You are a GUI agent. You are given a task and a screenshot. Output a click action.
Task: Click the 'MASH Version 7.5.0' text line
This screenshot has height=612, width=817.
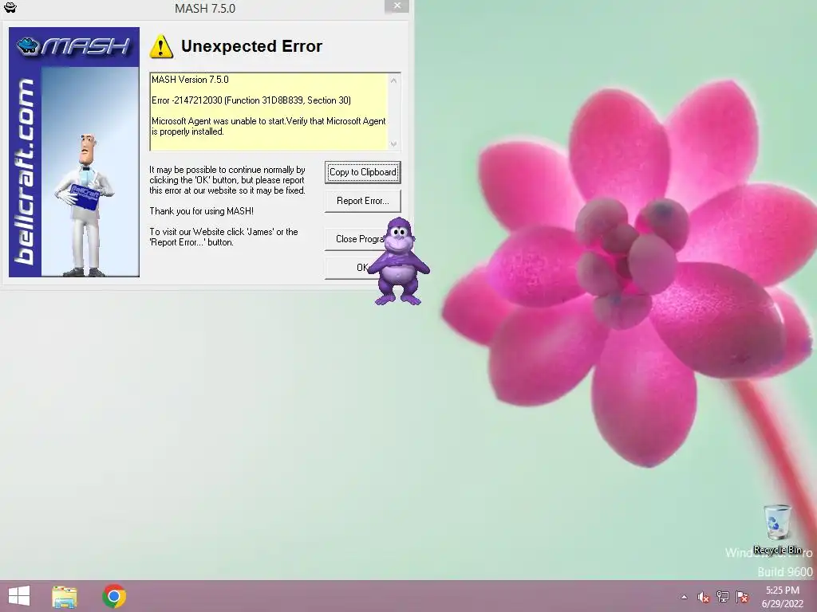click(x=190, y=80)
